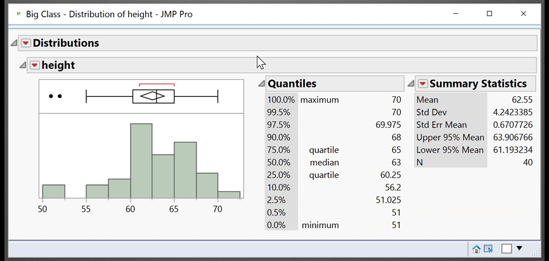Open Summary Statistics red triangle menu
This screenshot has height=261, width=549.
click(x=423, y=84)
